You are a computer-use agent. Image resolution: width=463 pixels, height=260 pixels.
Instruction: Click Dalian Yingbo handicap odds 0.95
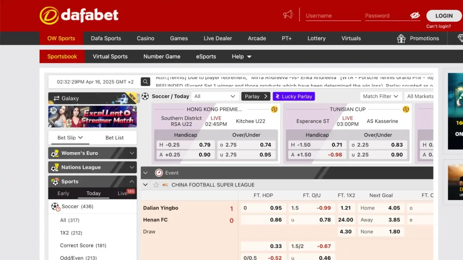click(263, 208)
